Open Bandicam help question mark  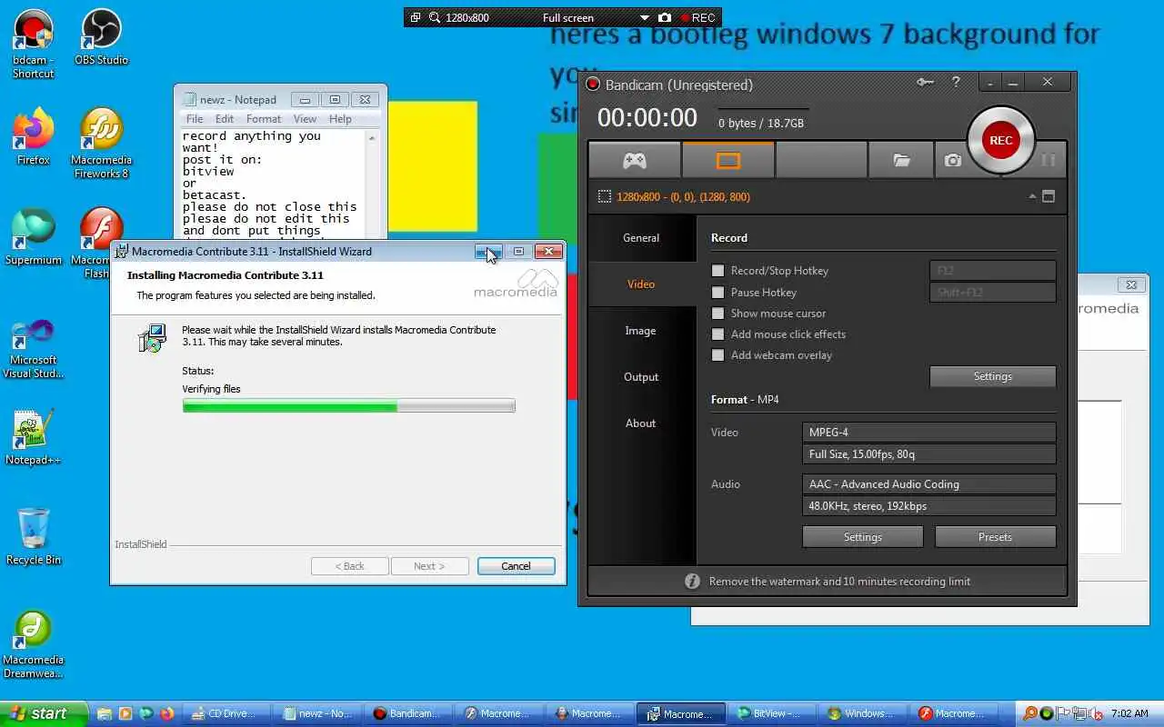click(955, 82)
